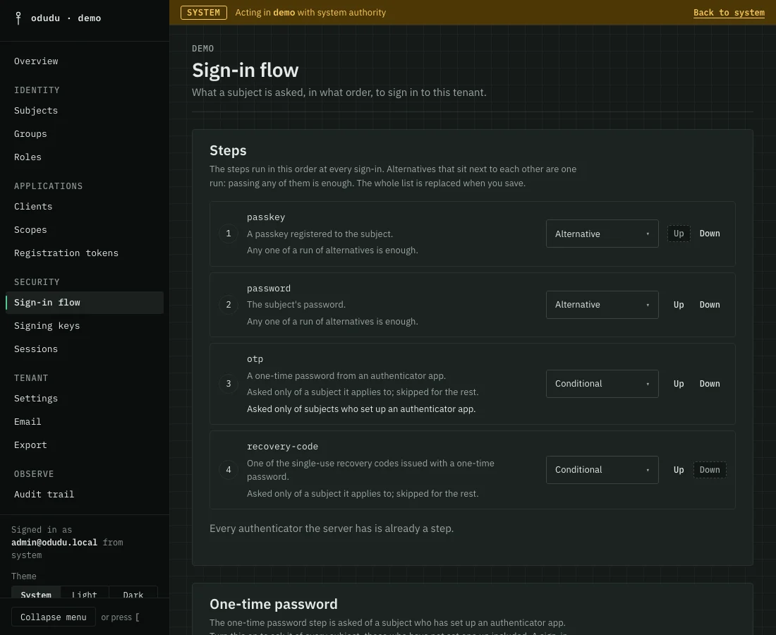Navigate to Clients

coord(33,207)
